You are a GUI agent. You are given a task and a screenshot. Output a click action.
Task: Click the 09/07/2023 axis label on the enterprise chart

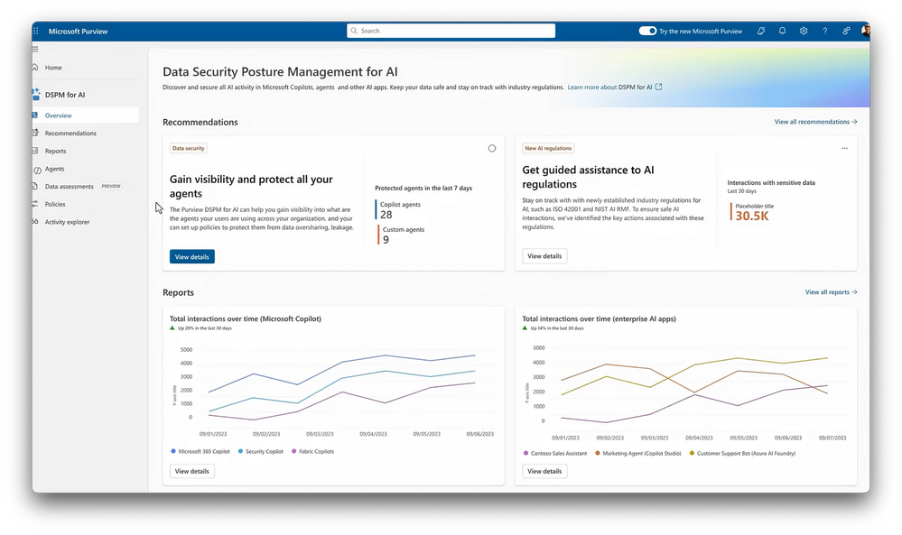[x=832, y=438]
